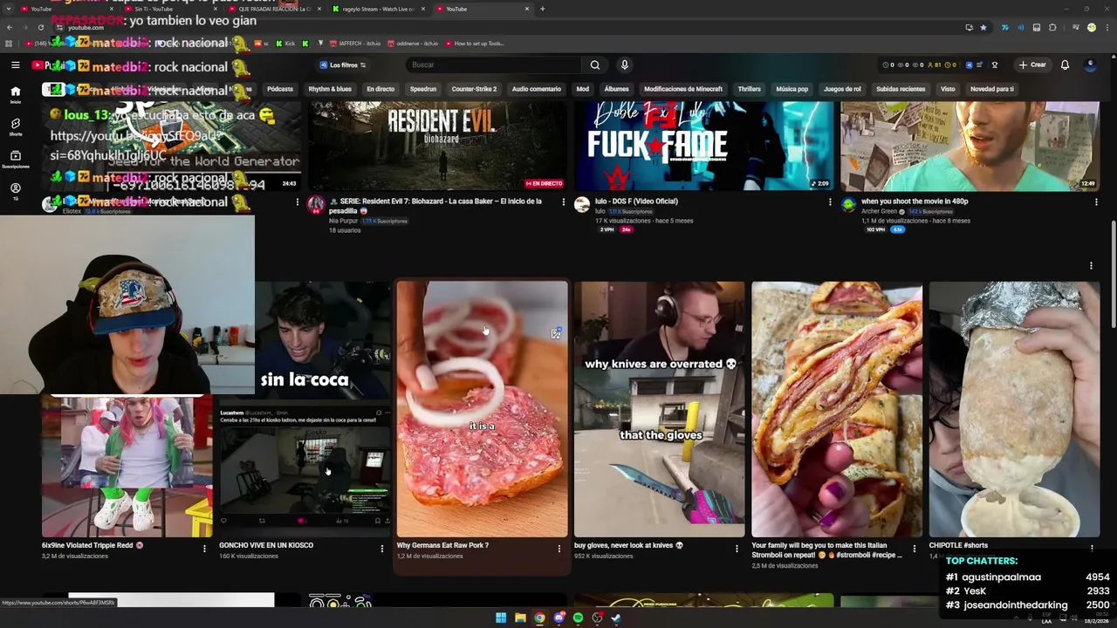This screenshot has width=1117, height=628.
Task: Open Suscripciones in the left sidebar
Action: coord(15,160)
